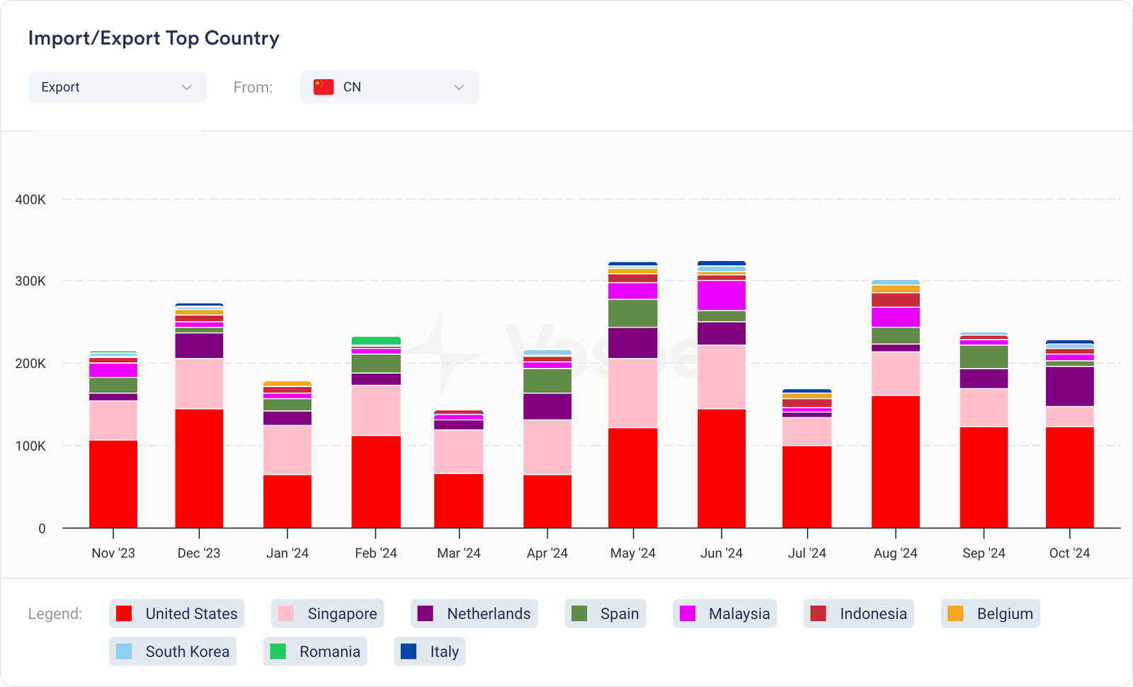The image size is (1133, 687).
Task: Click the Malaysia magenta legend icon
Action: (688, 613)
